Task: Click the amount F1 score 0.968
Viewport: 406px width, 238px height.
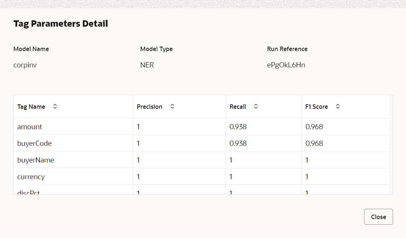Action: tap(314, 127)
